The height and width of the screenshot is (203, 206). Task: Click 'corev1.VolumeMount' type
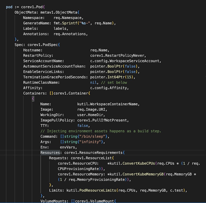tap(94, 201)
